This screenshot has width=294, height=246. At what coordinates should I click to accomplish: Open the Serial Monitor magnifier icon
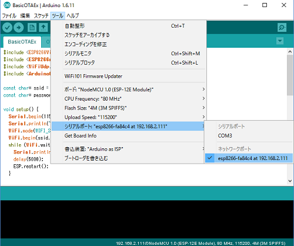point(282,28)
